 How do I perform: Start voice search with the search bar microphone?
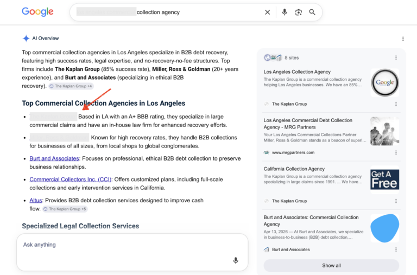pos(285,12)
